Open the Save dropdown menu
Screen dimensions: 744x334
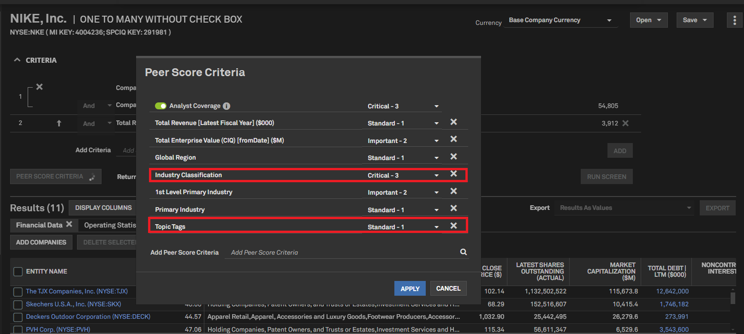tap(694, 20)
